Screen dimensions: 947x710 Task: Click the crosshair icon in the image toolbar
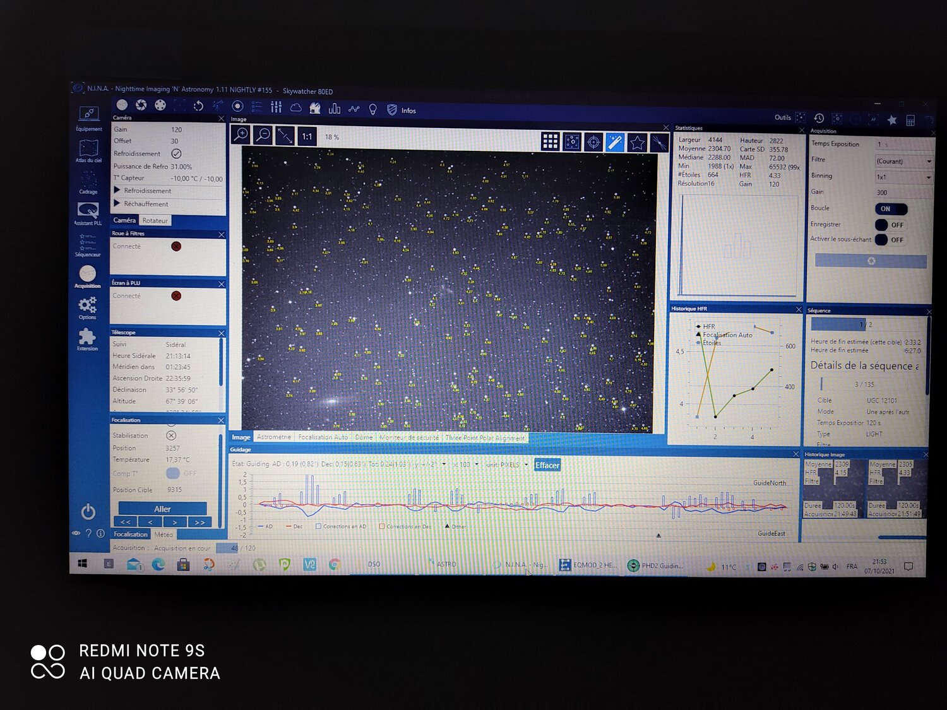pos(593,142)
